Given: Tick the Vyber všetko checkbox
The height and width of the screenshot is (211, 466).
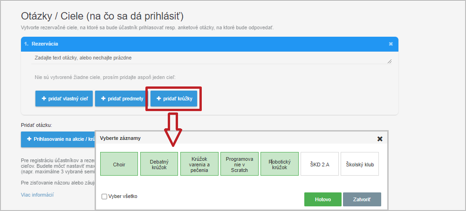Looking at the screenshot, I should (x=104, y=197).
